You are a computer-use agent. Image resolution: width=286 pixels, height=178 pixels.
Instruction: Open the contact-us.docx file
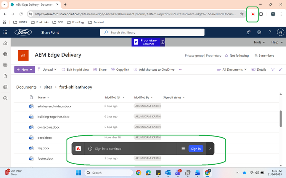(x=48, y=127)
